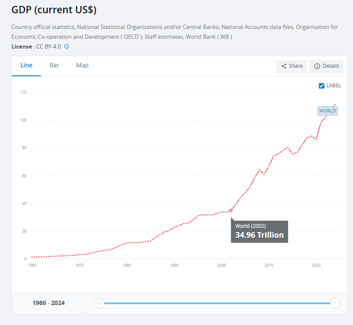This screenshot has height=325, width=353.
Task: Click the 1960 - 2024 range label
Action: (49, 303)
